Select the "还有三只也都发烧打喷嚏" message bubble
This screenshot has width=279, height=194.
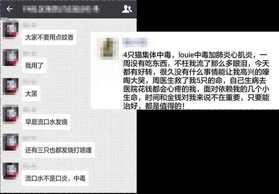(x=58, y=150)
